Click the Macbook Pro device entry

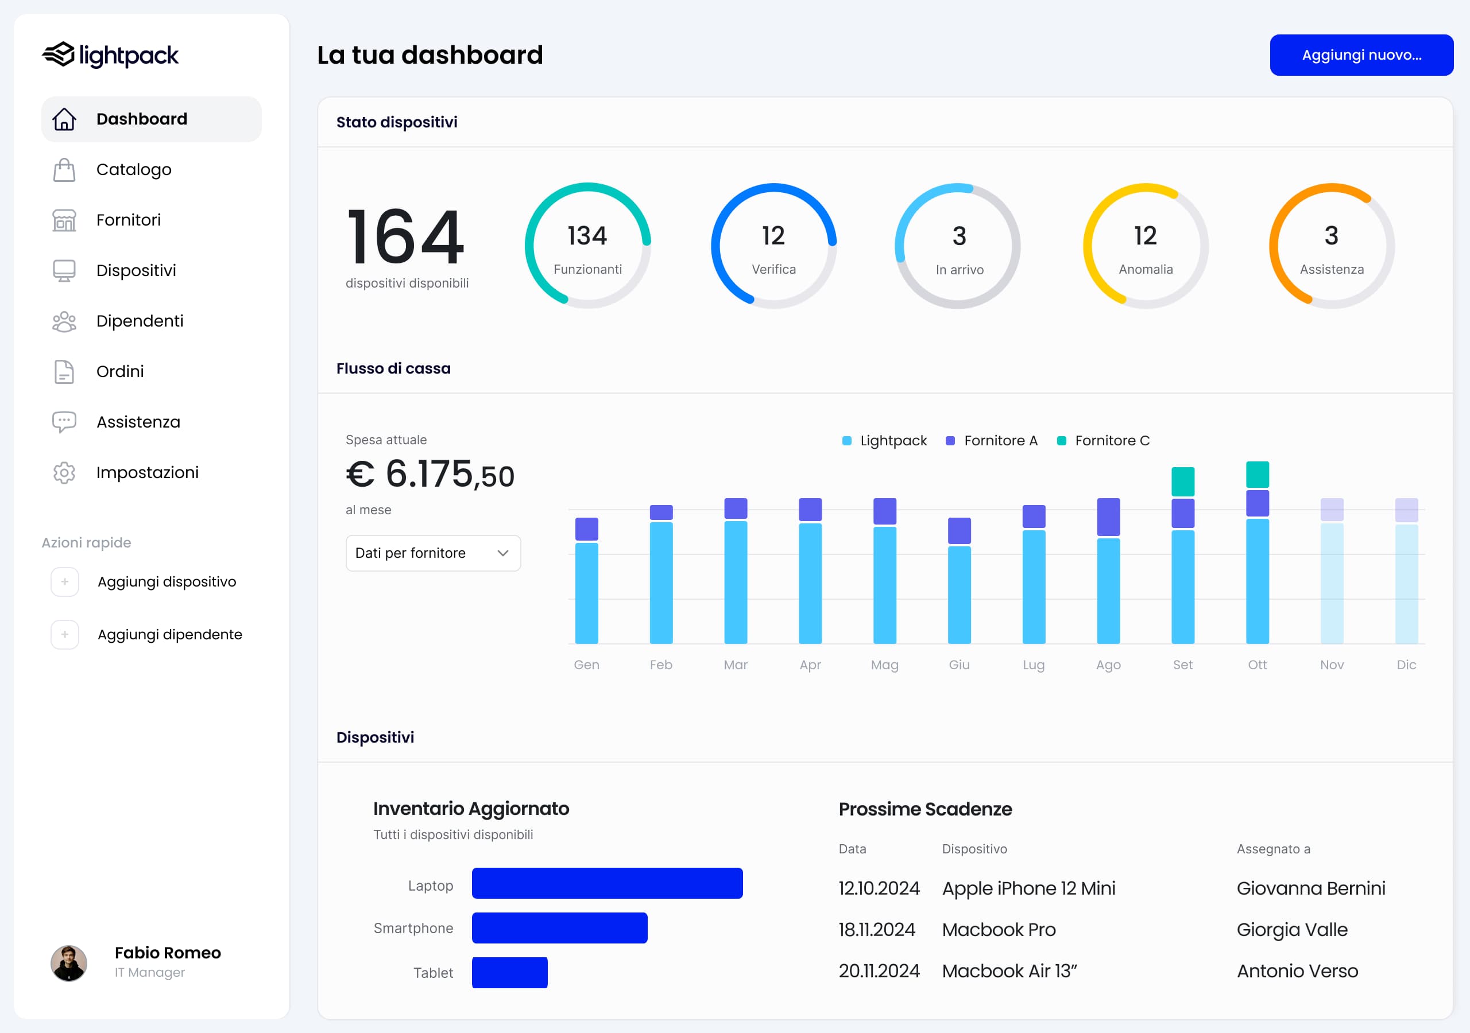pos(999,930)
